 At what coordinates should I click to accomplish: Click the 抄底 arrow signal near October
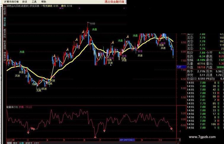pos(171,129)
